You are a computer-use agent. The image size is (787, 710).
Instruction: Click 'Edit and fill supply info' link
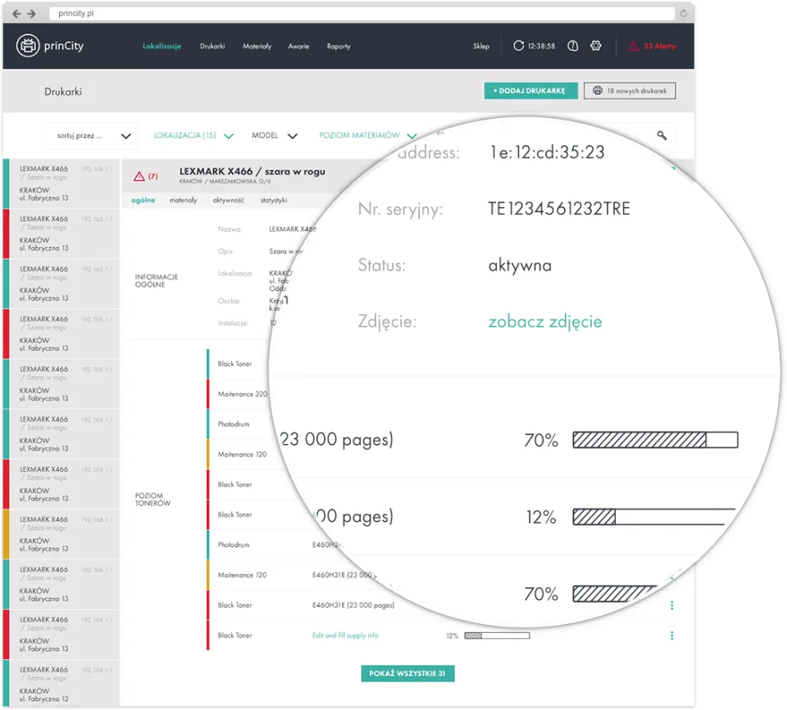(345, 635)
